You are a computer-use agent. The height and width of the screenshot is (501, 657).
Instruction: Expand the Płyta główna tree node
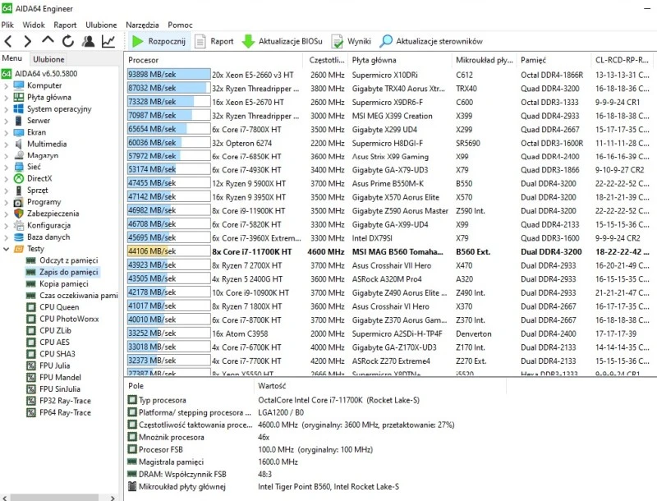pyautogui.click(x=6, y=97)
